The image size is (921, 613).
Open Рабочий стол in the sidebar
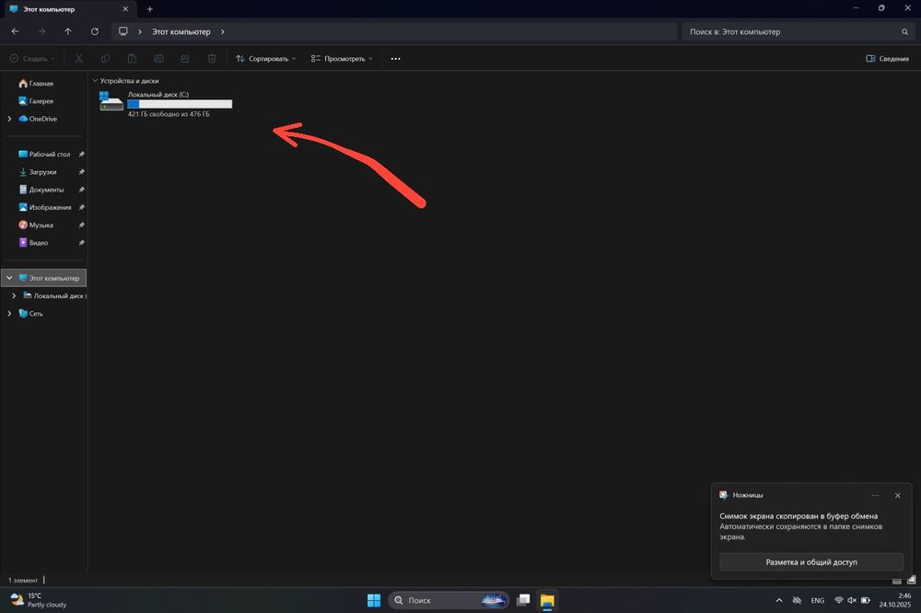pos(44,154)
